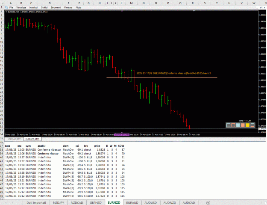Click the price cell 1,8828

point(101,149)
